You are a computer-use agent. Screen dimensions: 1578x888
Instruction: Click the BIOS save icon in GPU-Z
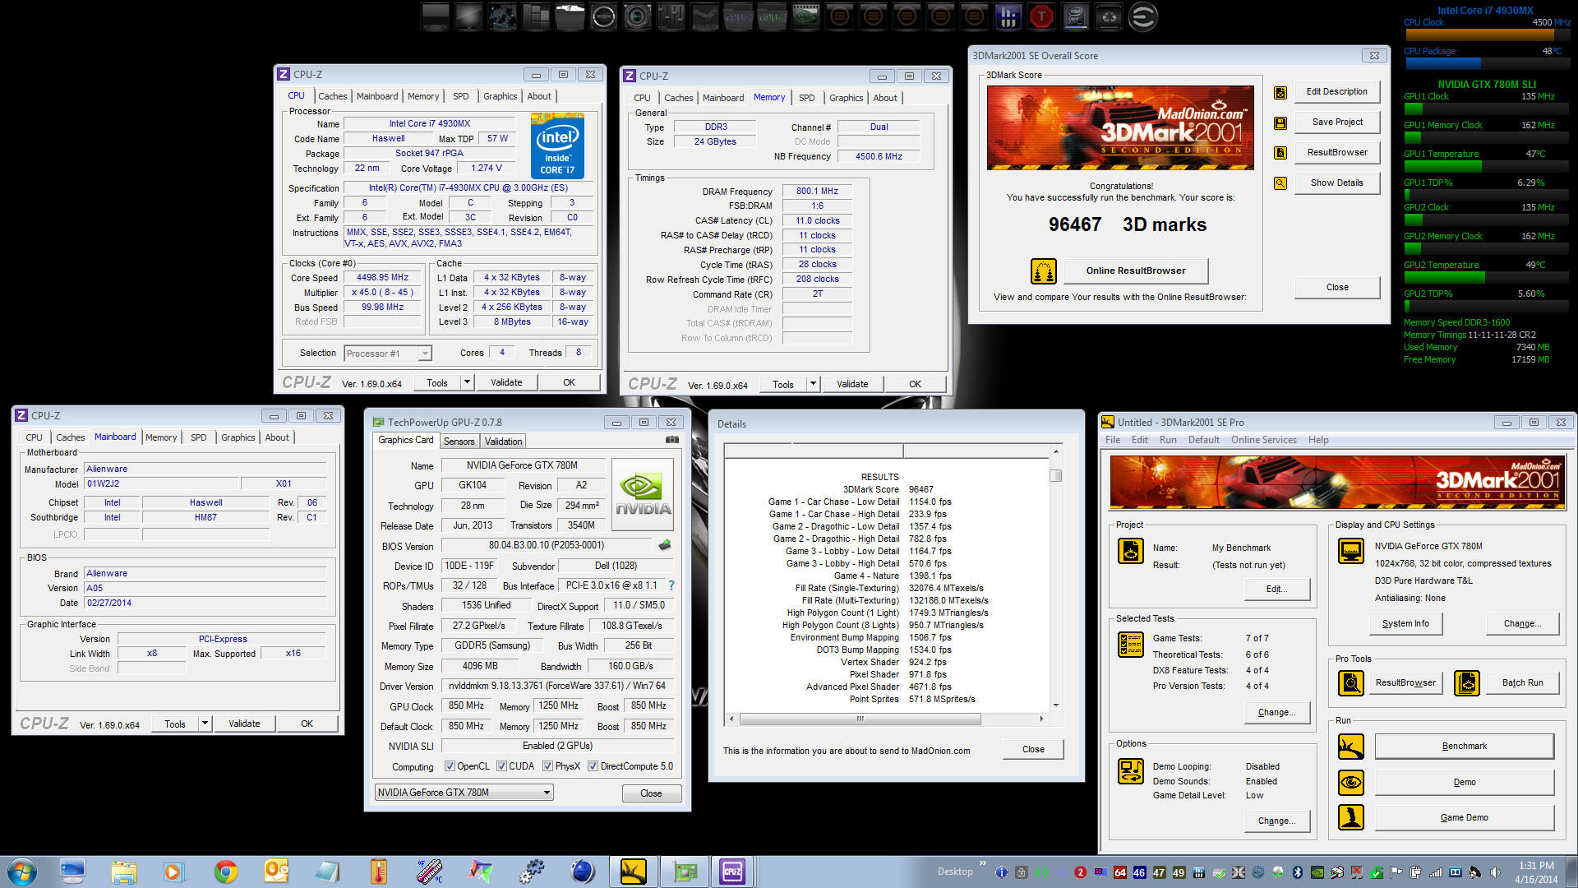point(665,545)
